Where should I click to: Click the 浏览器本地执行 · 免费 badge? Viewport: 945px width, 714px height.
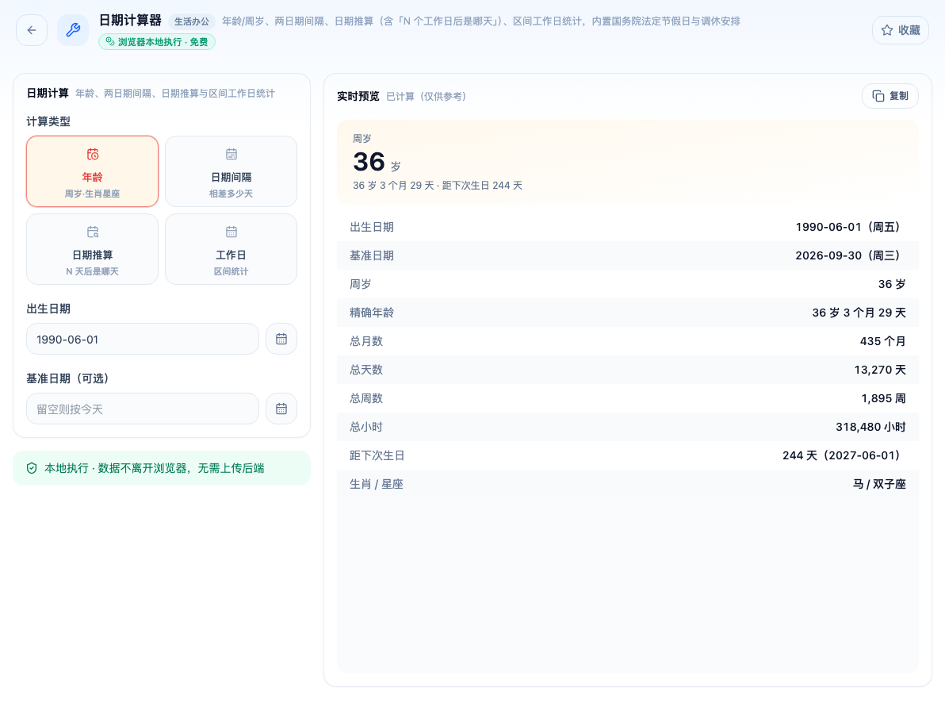pyautogui.click(x=157, y=41)
